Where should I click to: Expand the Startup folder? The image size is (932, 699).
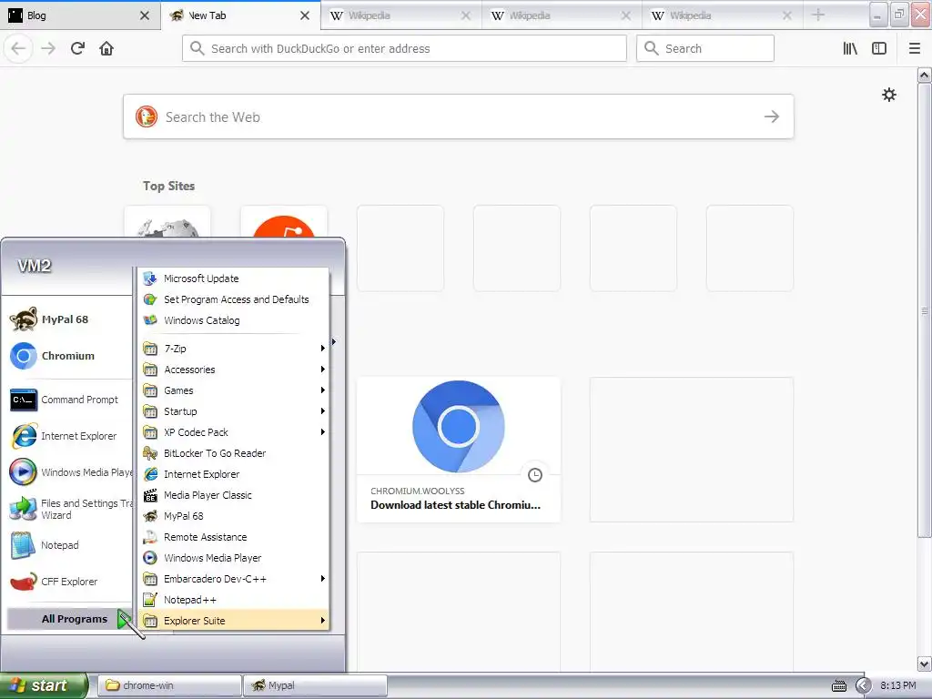click(233, 410)
